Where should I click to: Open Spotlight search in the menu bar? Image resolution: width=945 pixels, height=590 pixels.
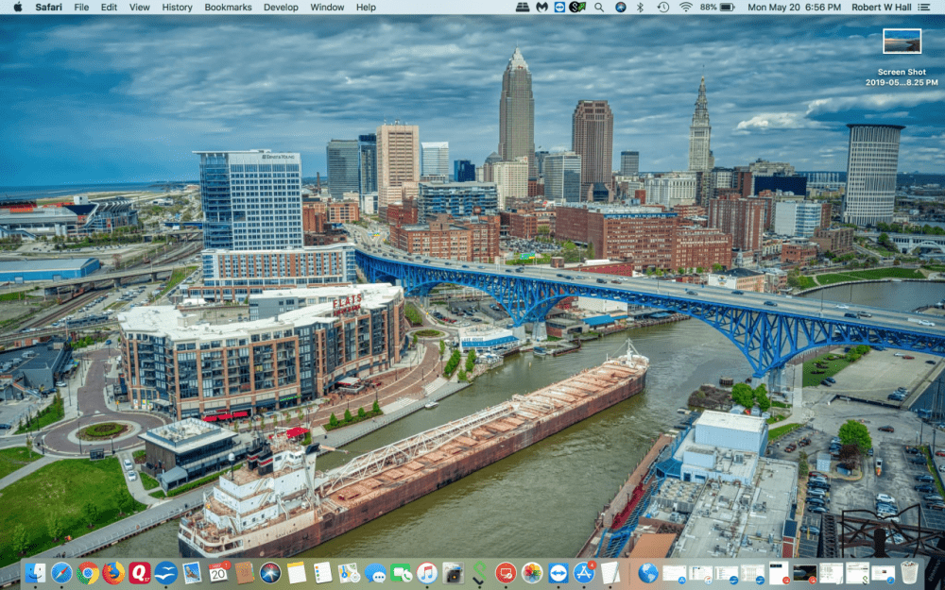(x=598, y=8)
